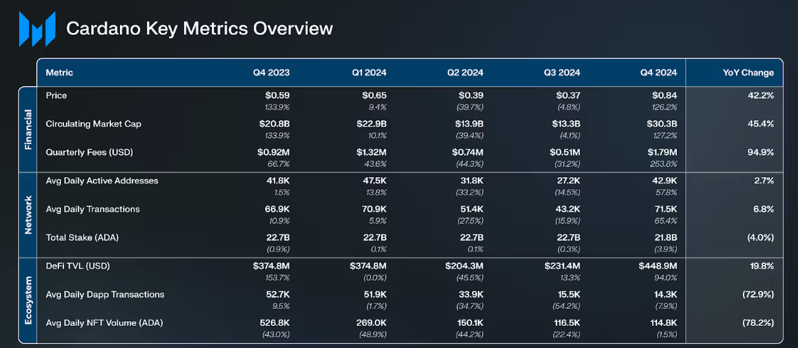Image resolution: width=798 pixels, height=348 pixels.
Task: Click the Q3 2024 column header
Action: point(561,73)
